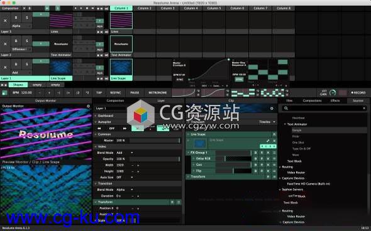
Task: Adjust the Flip effect opacity slider
Action: coord(233,171)
